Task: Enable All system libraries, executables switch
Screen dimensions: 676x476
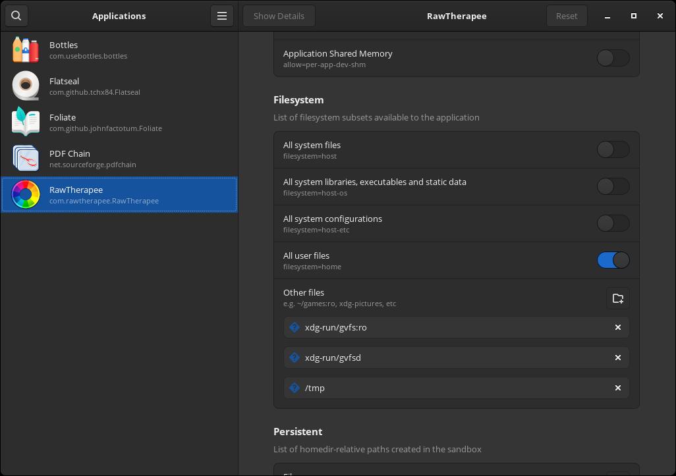Action: click(x=613, y=186)
